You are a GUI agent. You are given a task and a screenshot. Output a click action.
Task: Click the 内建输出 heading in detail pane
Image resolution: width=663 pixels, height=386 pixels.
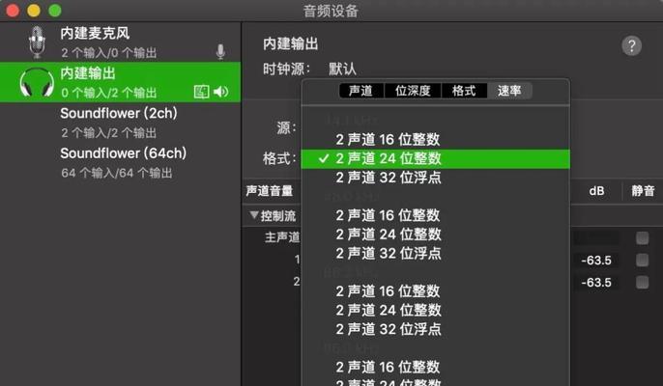pos(291,43)
